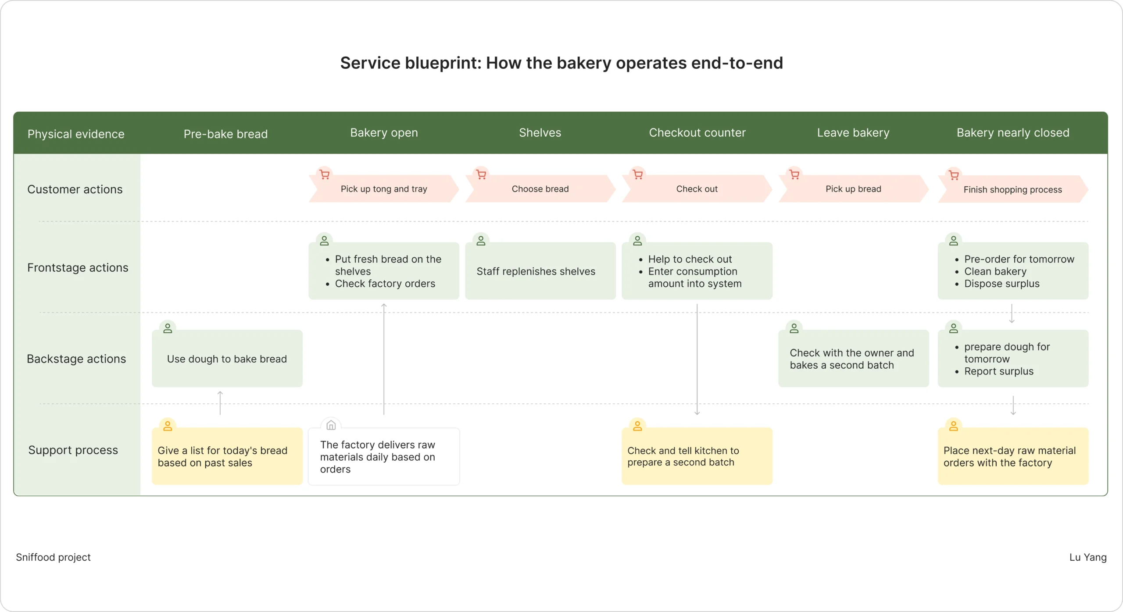Click the Choose bread arrow step

540,189
